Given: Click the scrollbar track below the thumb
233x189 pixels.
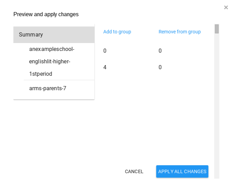Looking at the screenshot, I should click(x=217, y=103).
